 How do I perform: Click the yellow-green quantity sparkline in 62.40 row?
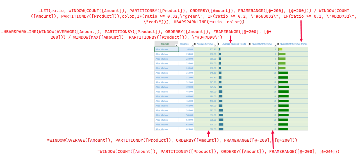pos(280,49)
